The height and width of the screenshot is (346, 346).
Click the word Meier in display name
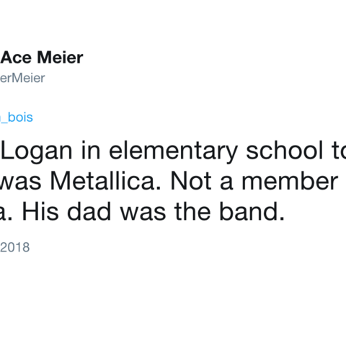point(60,58)
